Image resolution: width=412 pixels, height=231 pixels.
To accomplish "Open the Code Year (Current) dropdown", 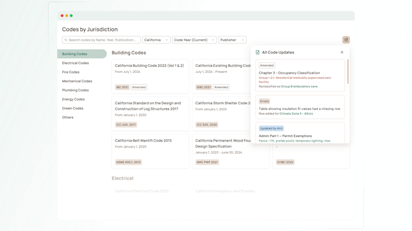I will (x=194, y=40).
